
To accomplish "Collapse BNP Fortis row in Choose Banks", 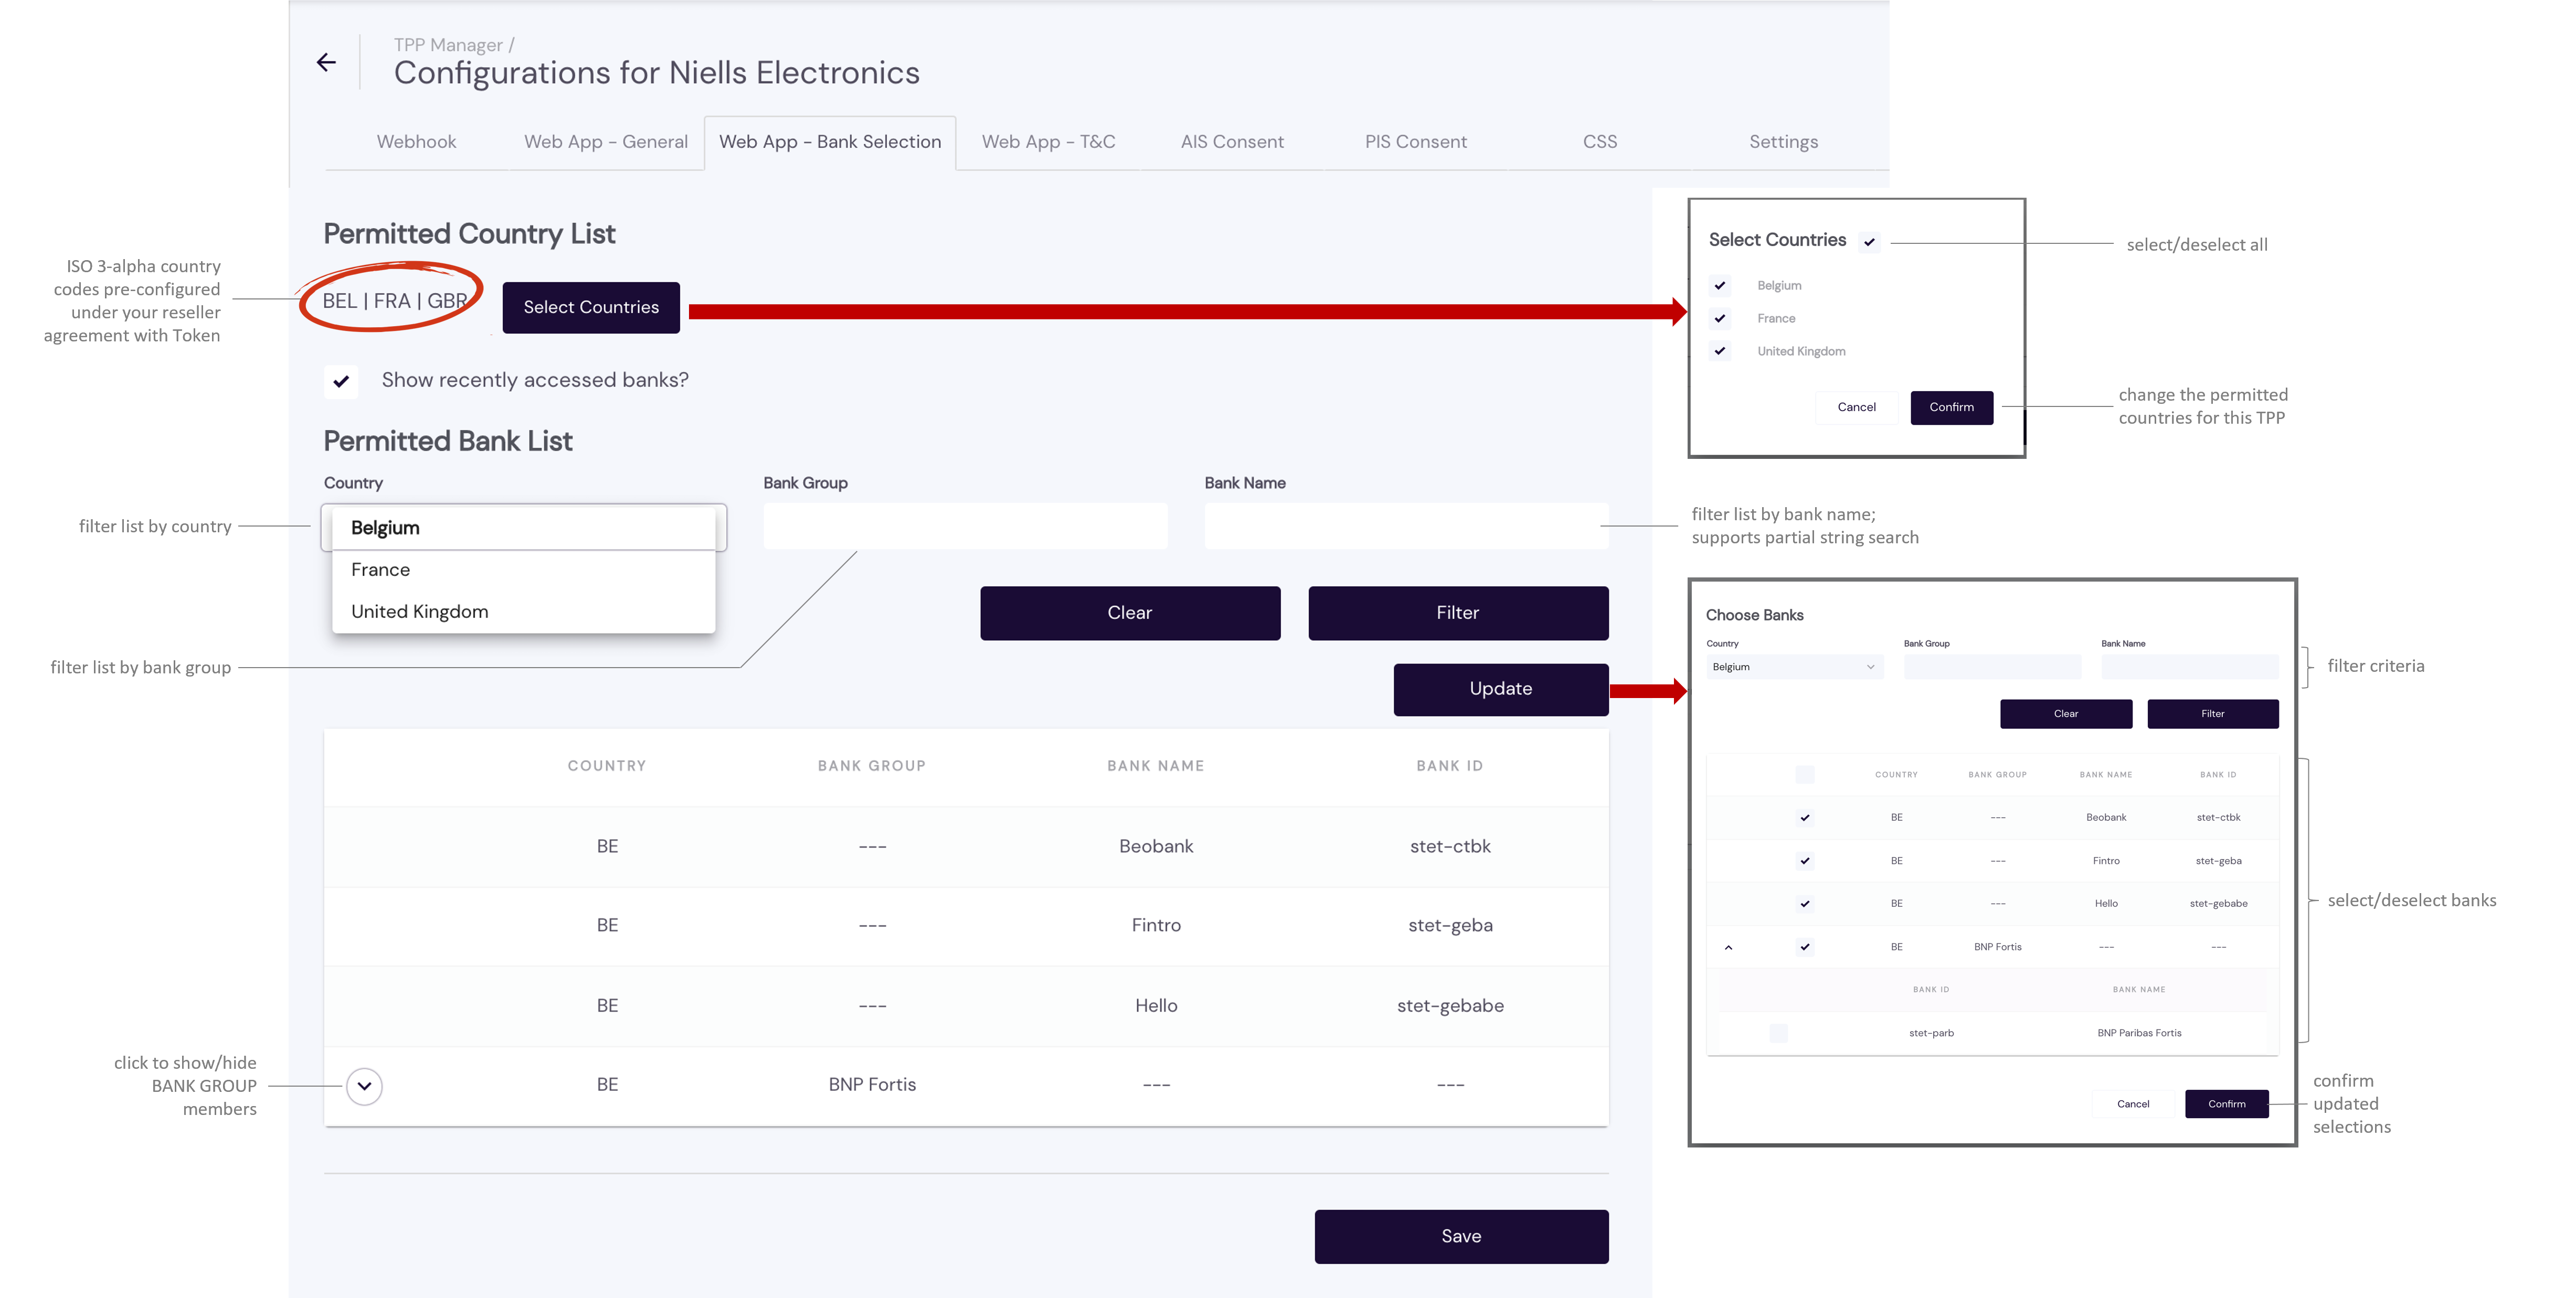I will 1728,947.
